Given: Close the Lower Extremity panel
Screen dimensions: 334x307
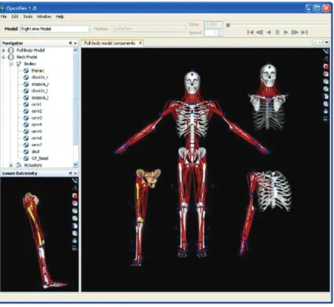Looking at the screenshot, I should (75, 173).
